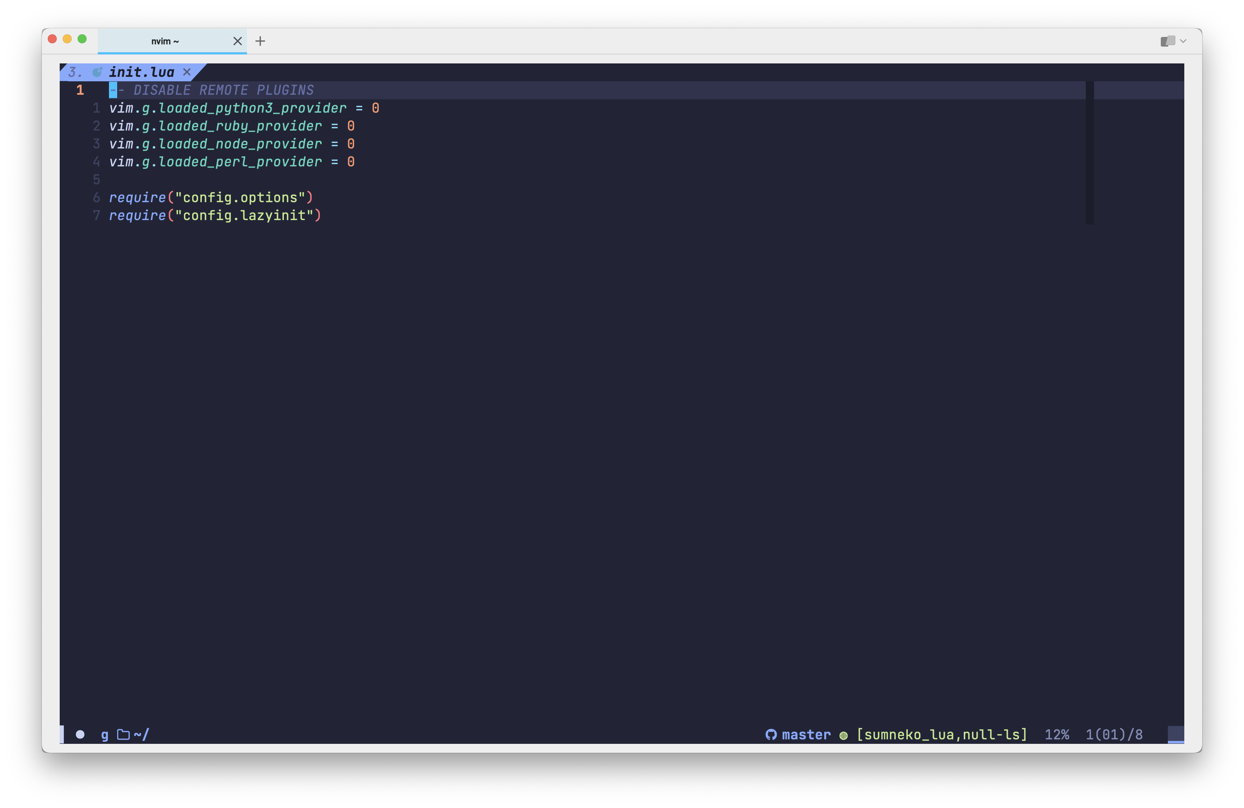Click the GitHub icon in the statusline

click(772, 734)
